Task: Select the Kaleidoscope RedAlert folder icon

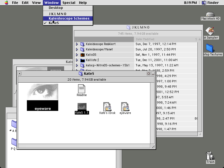Action: click(x=82, y=44)
